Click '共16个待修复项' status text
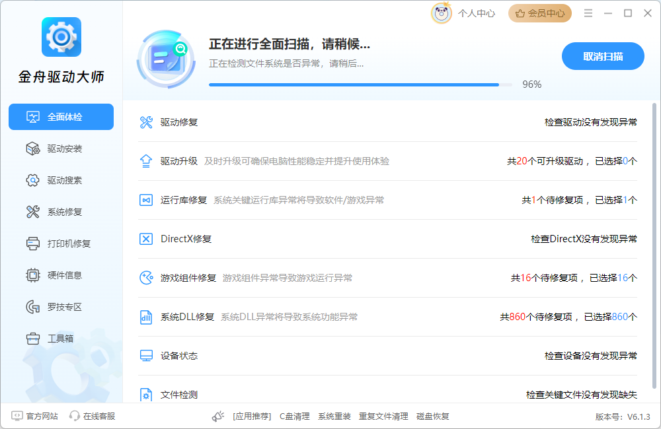This screenshot has height=429, width=661. 544,278
